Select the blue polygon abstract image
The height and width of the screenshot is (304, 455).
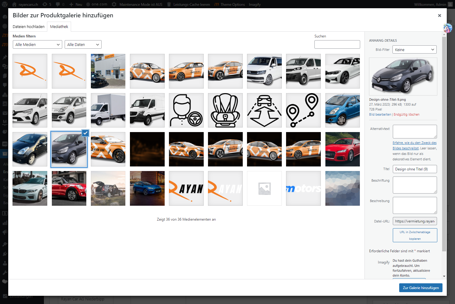coord(342,188)
